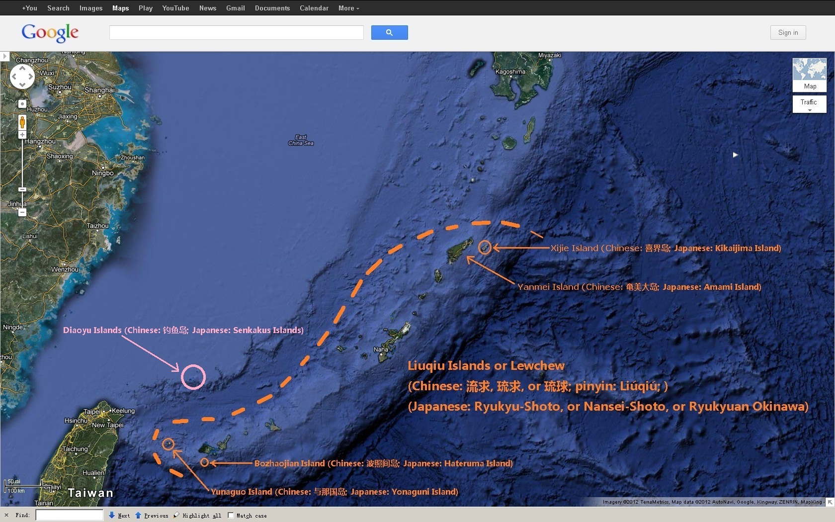Click the Google logo

[50, 33]
